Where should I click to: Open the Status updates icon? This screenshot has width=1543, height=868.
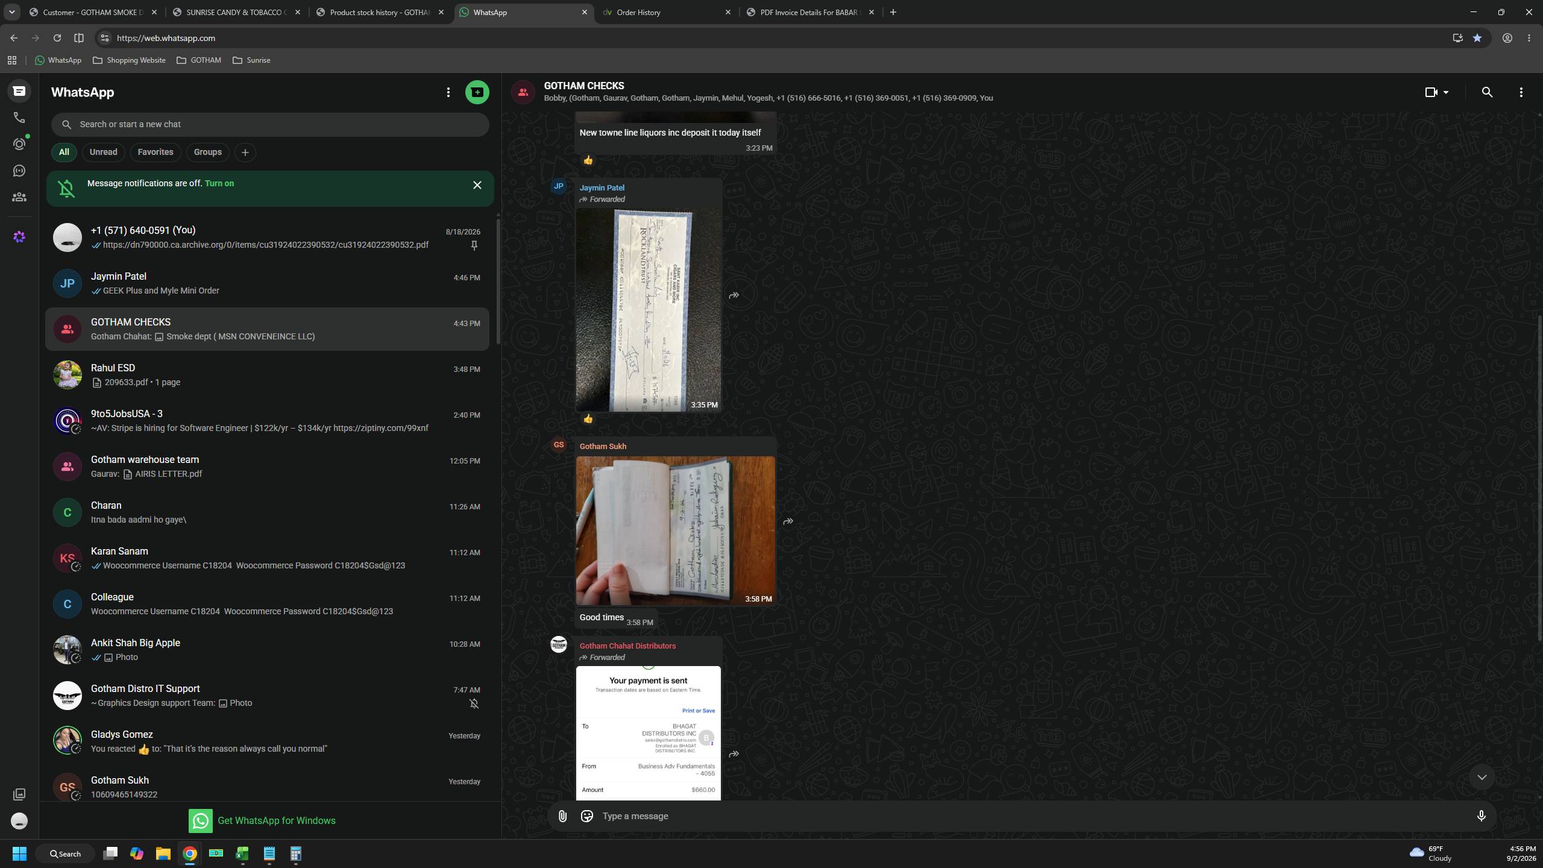[19, 144]
